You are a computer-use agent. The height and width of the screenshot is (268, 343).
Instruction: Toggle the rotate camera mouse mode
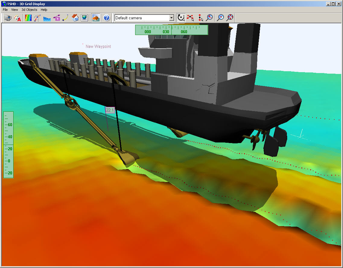pos(181,18)
